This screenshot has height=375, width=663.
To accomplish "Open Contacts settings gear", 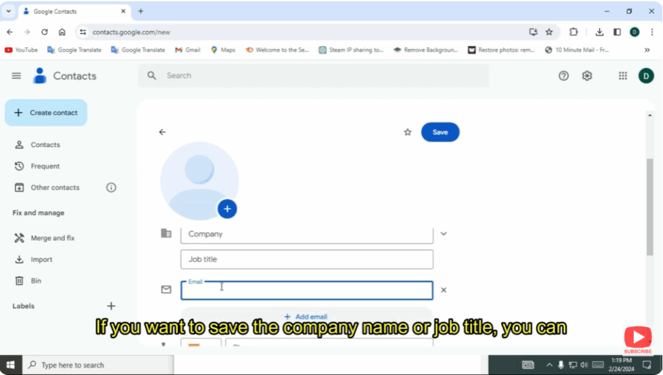I will (x=587, y=76).
